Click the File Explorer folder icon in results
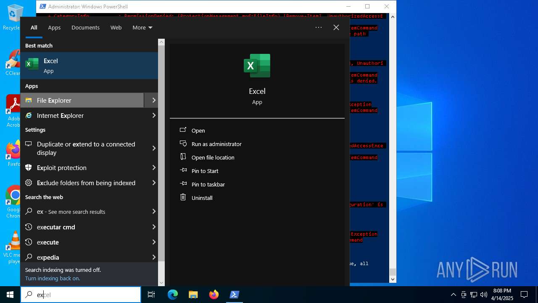This screenshot has width=538, height=303. (29, 100)
